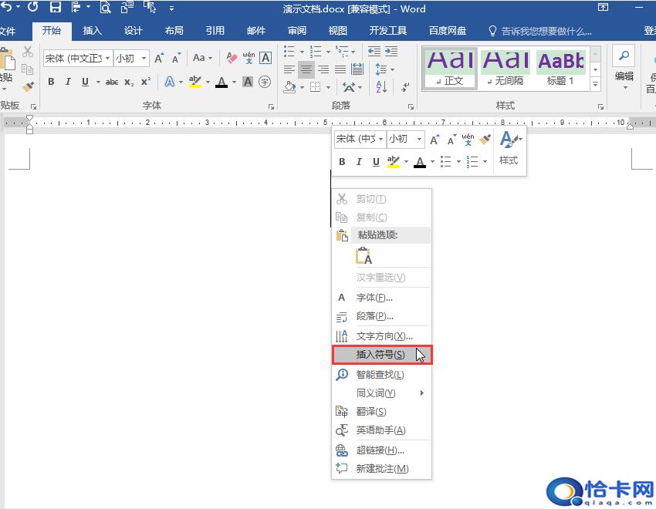Screen dimensions: 656x509
Task: Click the Increase Indent icon in ribbon
Action: pos(390,51)
